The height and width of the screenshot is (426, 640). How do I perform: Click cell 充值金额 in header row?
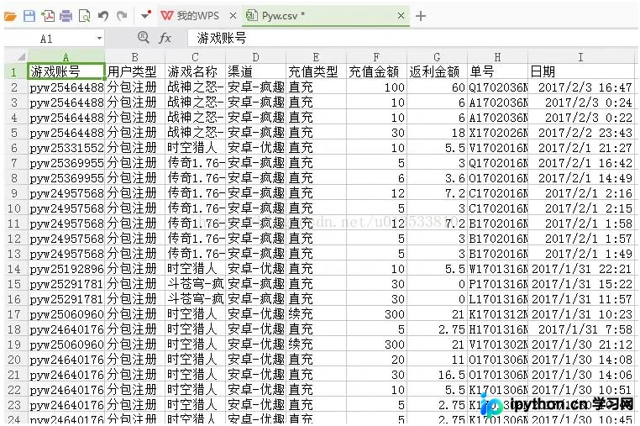coord(377,72)
